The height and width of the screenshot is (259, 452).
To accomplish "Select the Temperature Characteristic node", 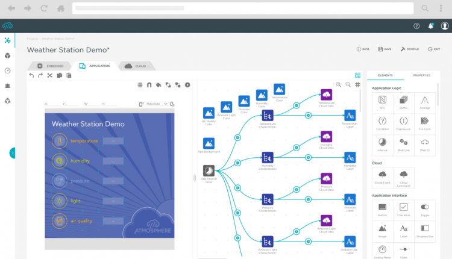I will [x=268, y=116].
